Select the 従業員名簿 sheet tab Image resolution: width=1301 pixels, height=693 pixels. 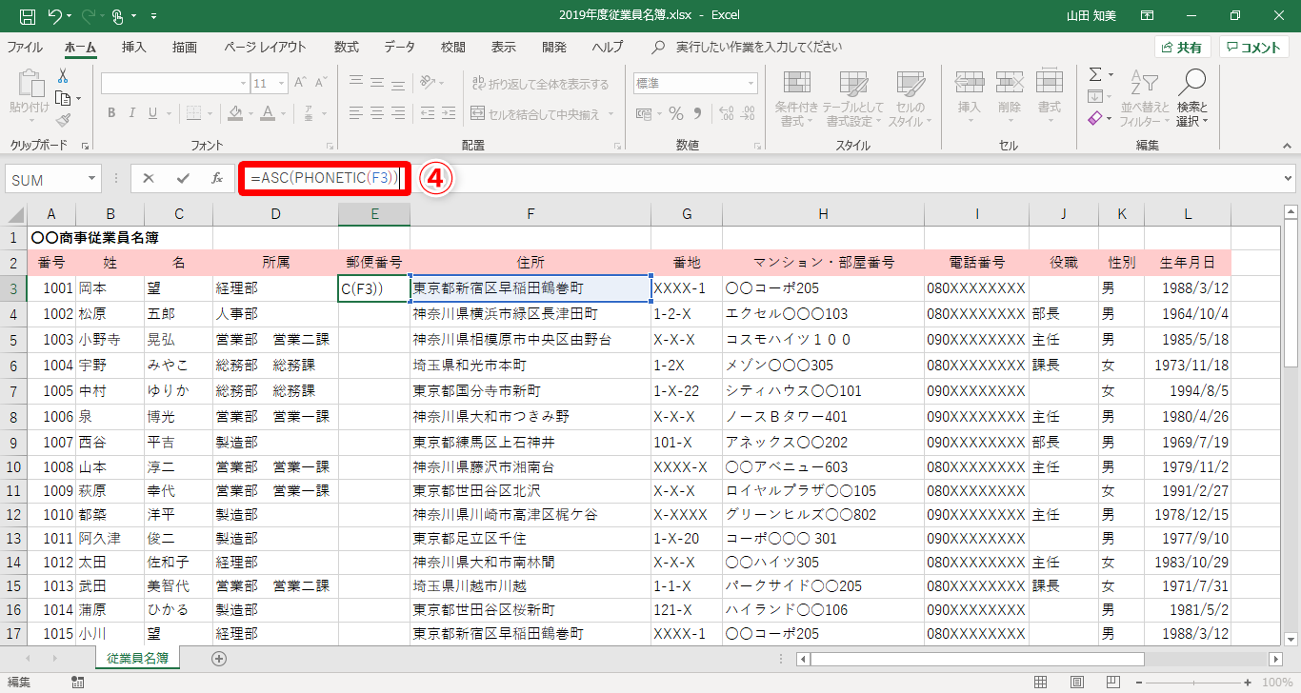(x=138, y=658)
